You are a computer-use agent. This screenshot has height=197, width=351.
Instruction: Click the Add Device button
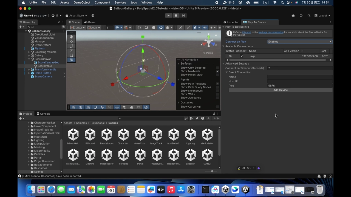(280, 90)
